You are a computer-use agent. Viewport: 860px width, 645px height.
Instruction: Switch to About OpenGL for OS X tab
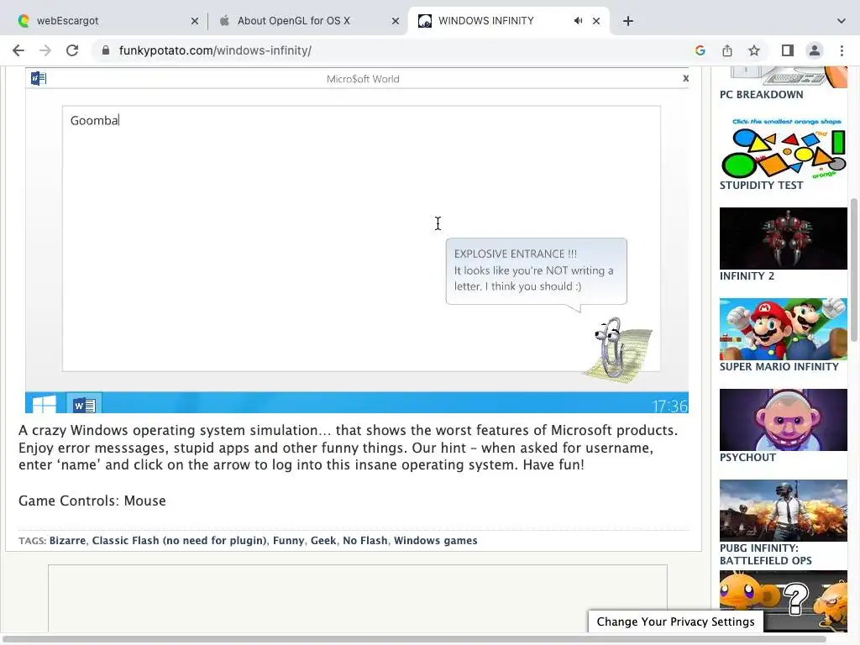pos(307,21)
